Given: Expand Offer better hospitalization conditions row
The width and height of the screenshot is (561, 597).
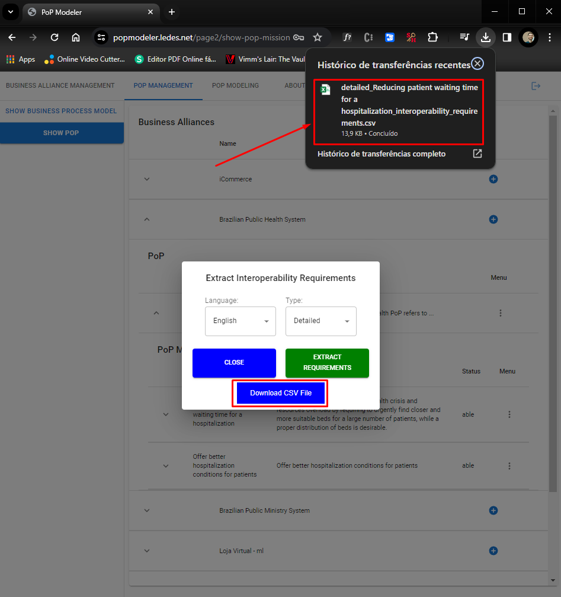Looking at the screenshot, I should pyautogui.click(x=166, y=465).
